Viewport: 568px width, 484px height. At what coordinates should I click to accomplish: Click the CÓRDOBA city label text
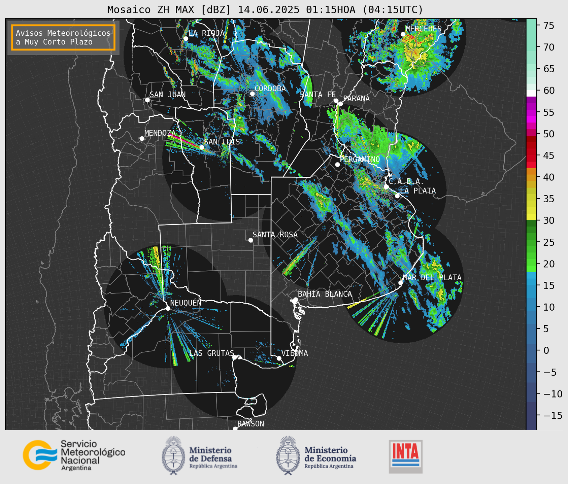pos(270,89)
